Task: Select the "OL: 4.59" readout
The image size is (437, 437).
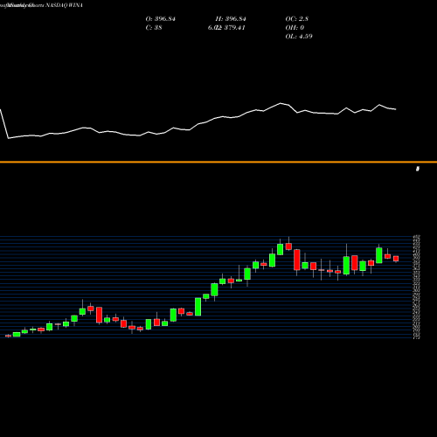Action: (x=299, y=37)
